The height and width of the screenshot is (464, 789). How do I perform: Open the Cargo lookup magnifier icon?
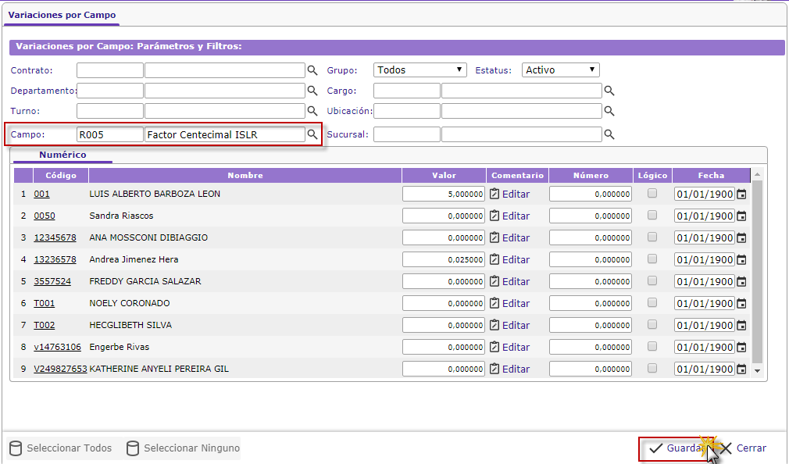pos(609,91)
